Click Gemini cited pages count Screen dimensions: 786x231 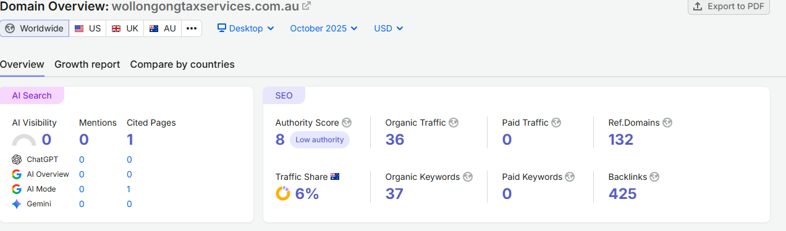[x=129, y=204]
